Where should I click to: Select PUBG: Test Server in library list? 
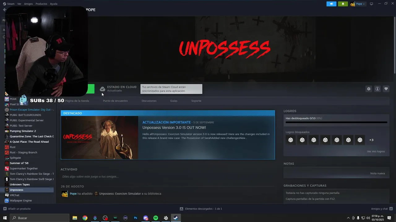pos(21,126)
